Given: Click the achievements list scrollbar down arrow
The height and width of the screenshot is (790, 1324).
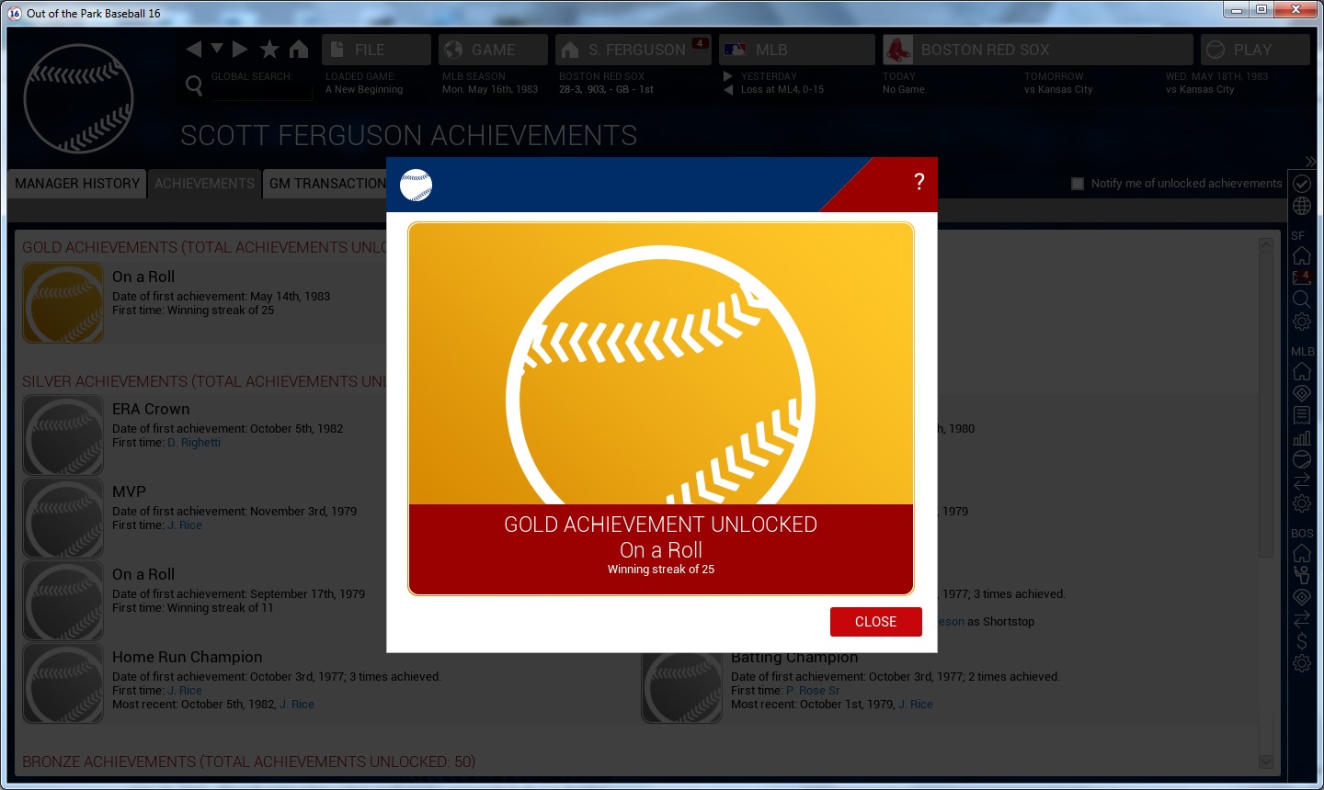Looking at the screenshot, I should point(1266,762).
